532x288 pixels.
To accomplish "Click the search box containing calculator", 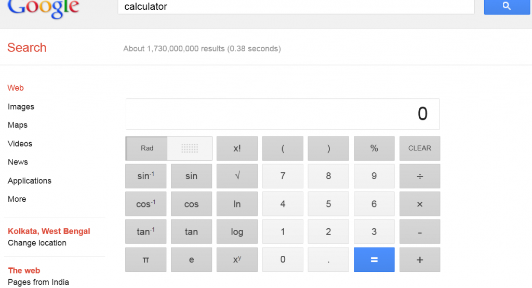I will coord(296,7).
